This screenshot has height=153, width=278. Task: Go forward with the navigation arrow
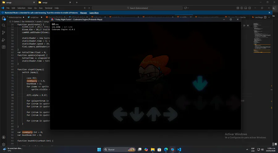(x=89, y=8)
